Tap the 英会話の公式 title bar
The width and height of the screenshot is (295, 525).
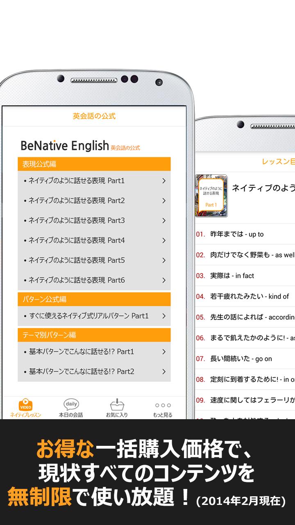94,116
